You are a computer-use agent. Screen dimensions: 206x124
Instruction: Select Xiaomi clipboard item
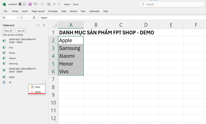24,58
